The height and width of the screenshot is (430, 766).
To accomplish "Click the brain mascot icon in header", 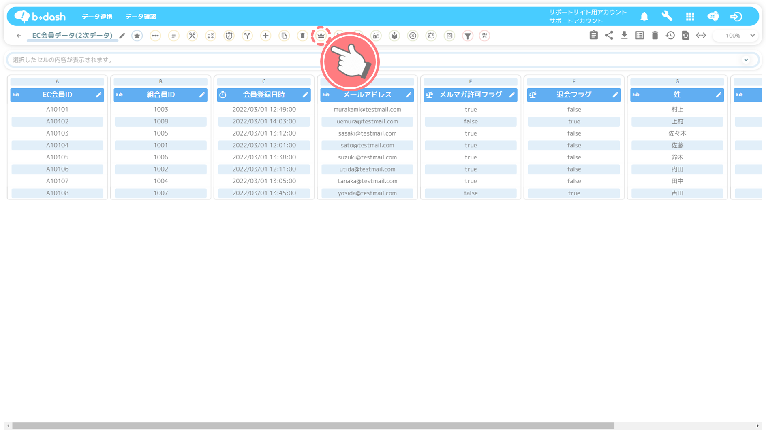I will click(x=713, y=16).
